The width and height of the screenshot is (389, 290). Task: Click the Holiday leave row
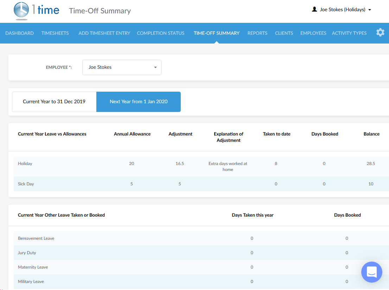[25, 164]
